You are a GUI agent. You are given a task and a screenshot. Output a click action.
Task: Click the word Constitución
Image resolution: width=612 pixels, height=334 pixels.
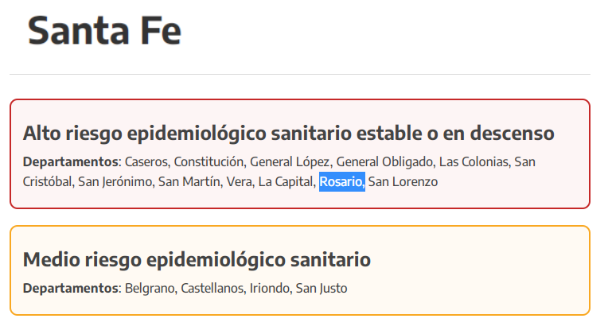208,161
